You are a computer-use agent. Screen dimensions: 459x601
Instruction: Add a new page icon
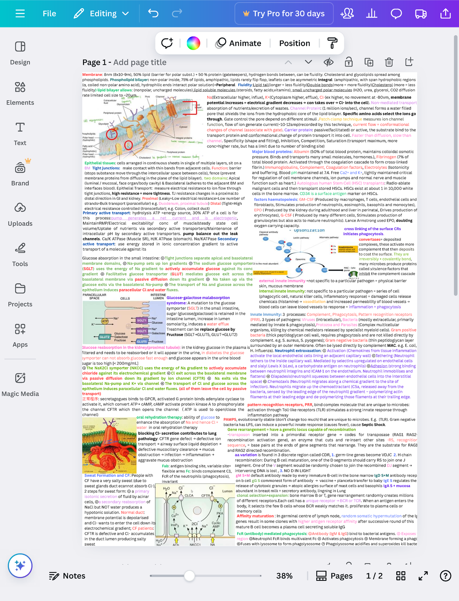point(409,62)
